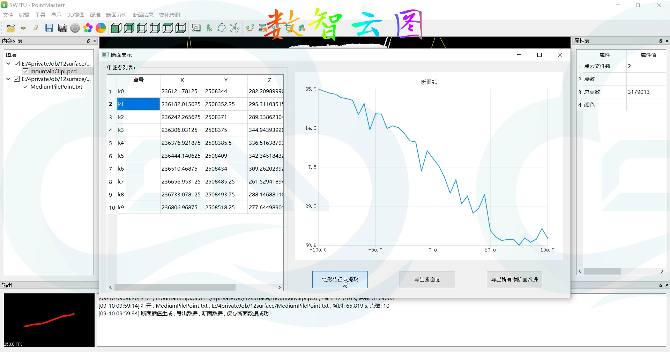Click the power tower location icon
This screenshot has height=352, width=670.
click(x=209, y=28)
